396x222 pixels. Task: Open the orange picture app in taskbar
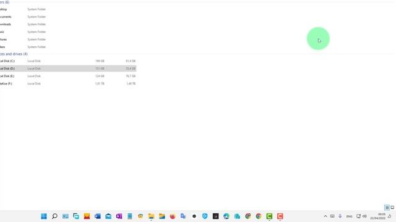pyautogui.click(x=87, y=216)
